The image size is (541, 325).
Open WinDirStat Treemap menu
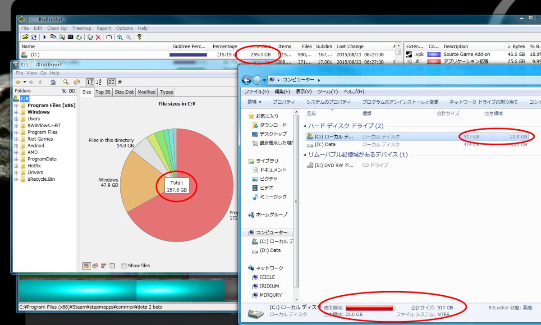(82, 28)
